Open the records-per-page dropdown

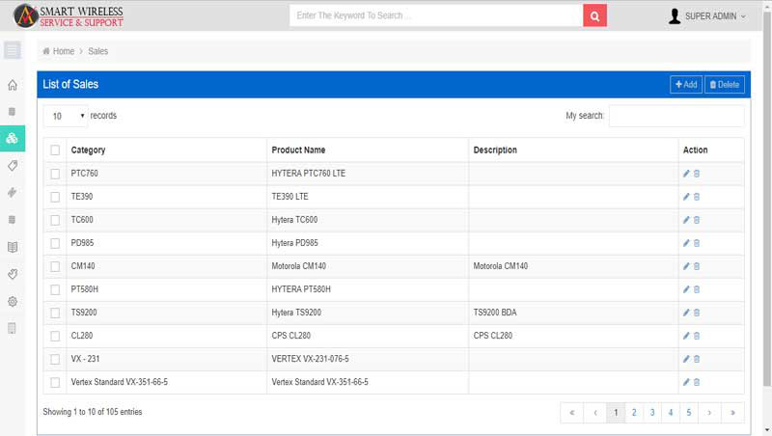66,116
